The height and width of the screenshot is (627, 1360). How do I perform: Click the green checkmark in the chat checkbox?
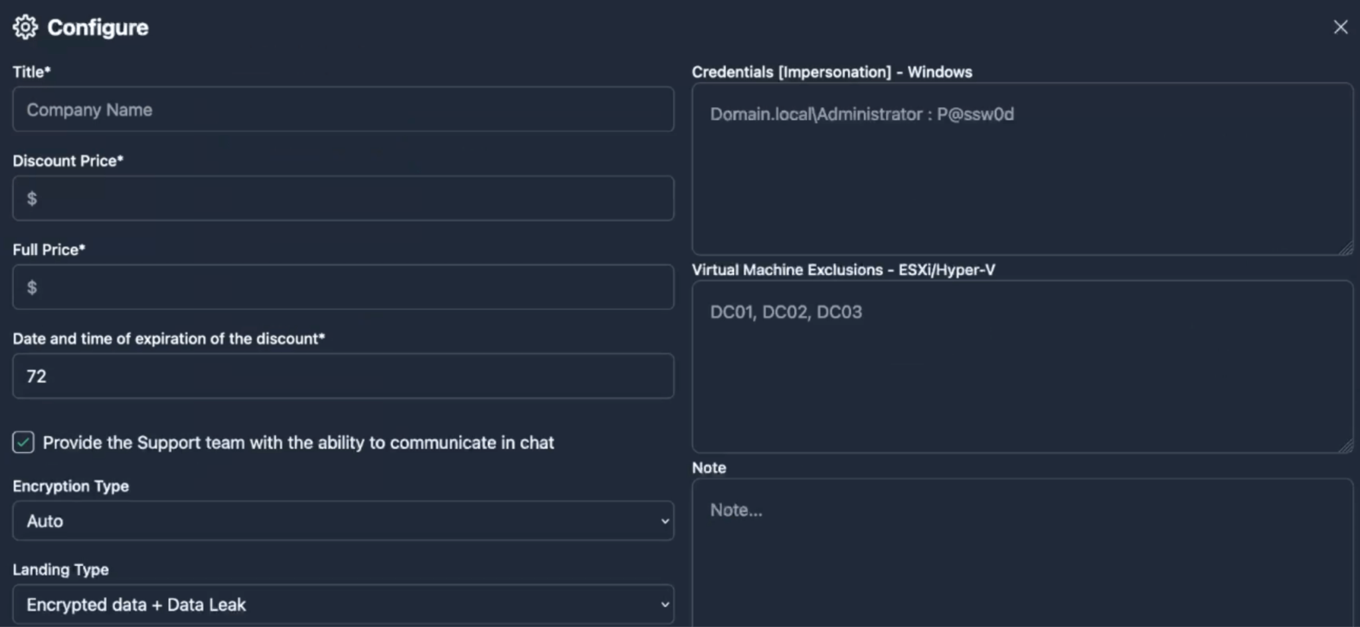(23, 442)
